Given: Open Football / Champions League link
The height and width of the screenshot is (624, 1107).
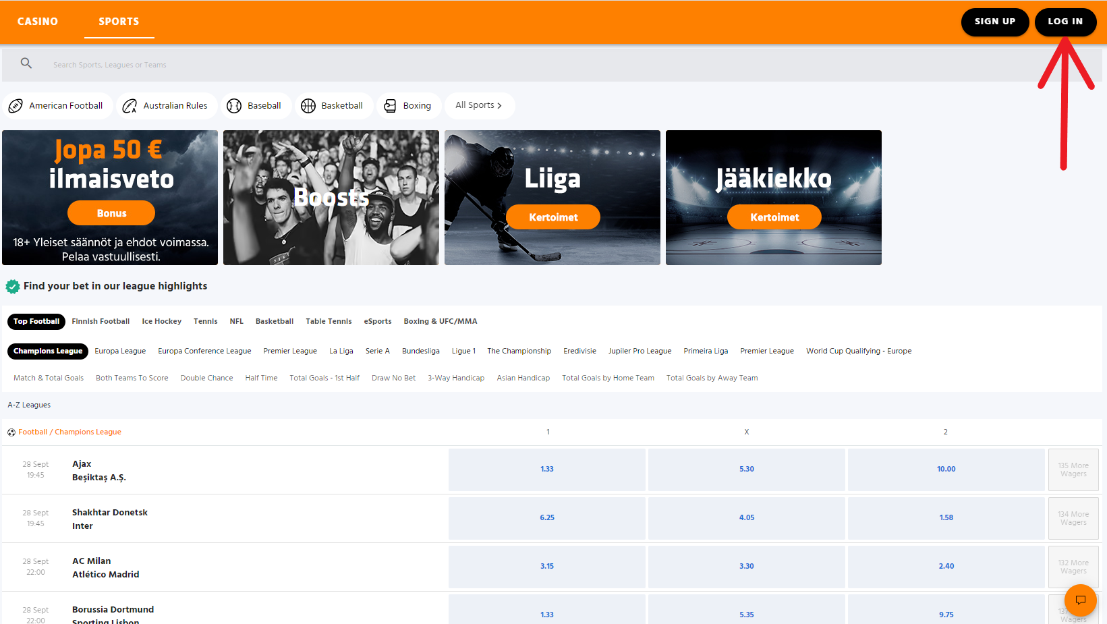Looking at the screenshot, I should click(x=69, y=432).
